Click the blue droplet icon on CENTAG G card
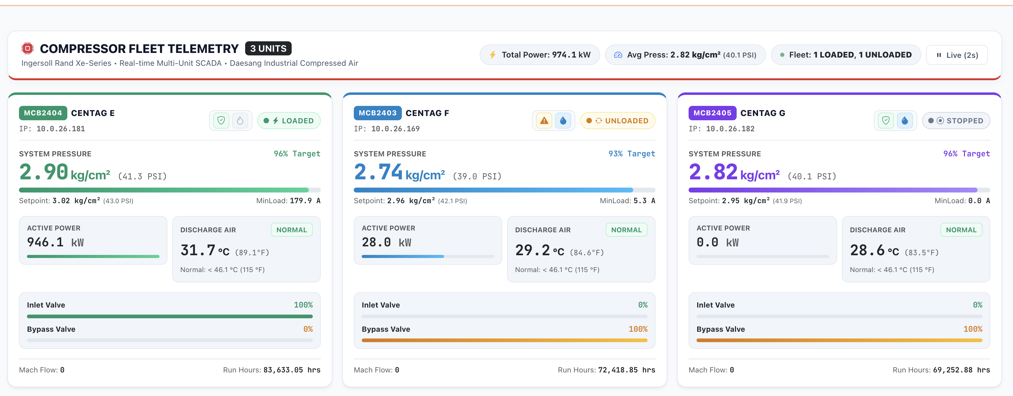The height and width of the screenshot is (396, 1013). (905, 121)
